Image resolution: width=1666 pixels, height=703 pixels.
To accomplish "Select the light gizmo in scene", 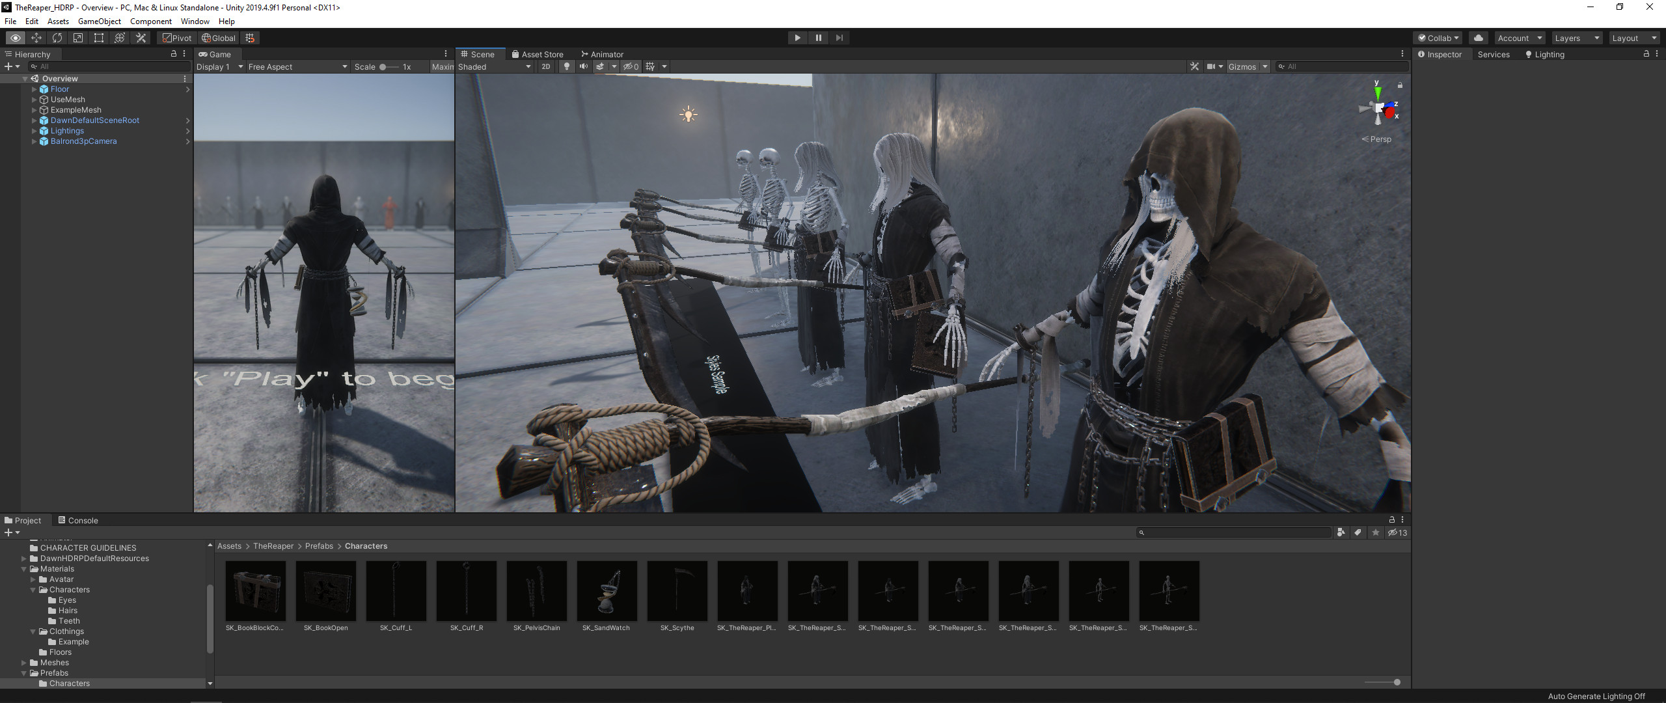I will point(688,115).
